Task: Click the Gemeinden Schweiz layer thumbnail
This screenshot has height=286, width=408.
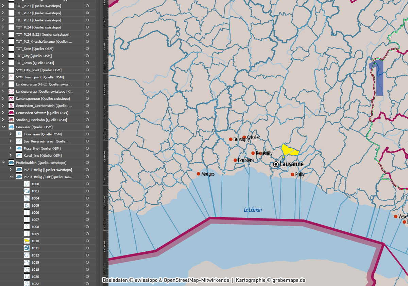Action: point(11,113)
